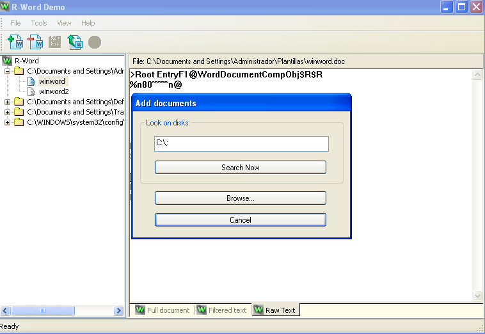Minimize the R-Word Demo window
The image size is (485, 334).
tap(447, 7)
